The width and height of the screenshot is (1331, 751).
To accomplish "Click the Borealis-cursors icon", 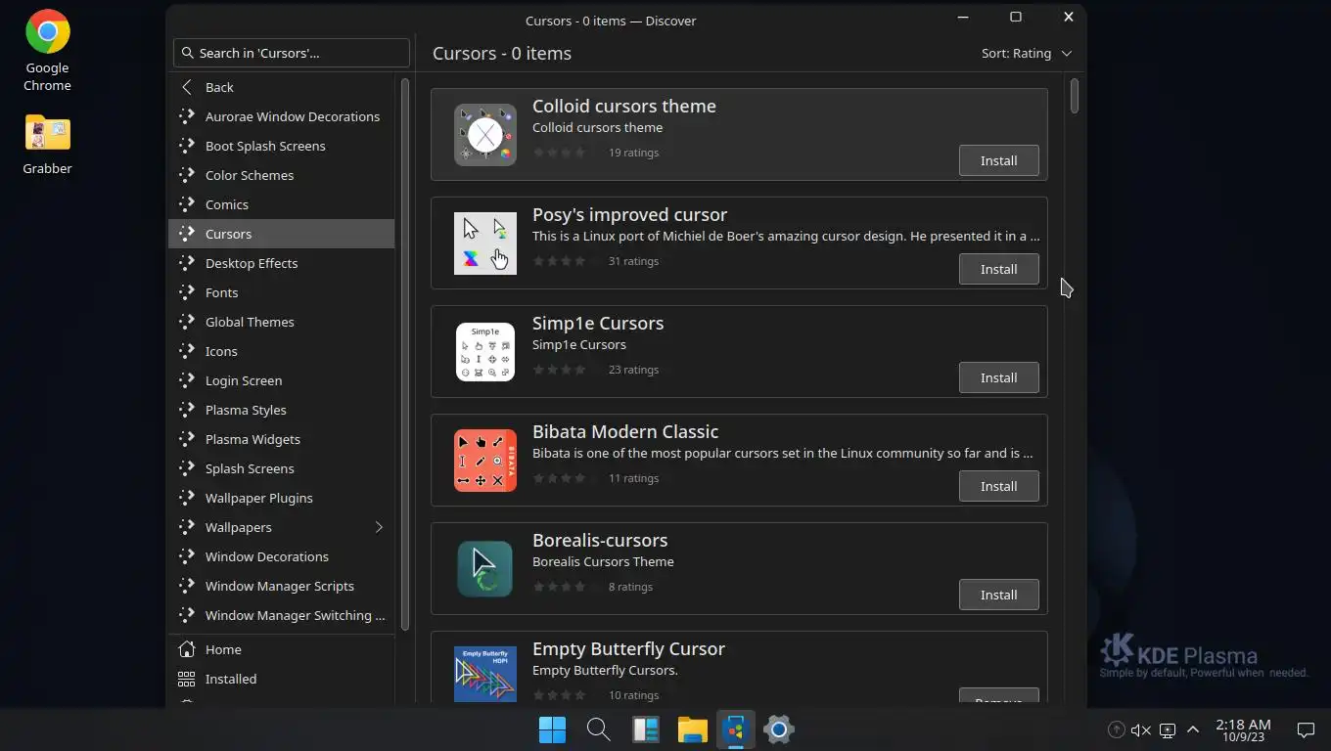I will [x=485, y=569].
